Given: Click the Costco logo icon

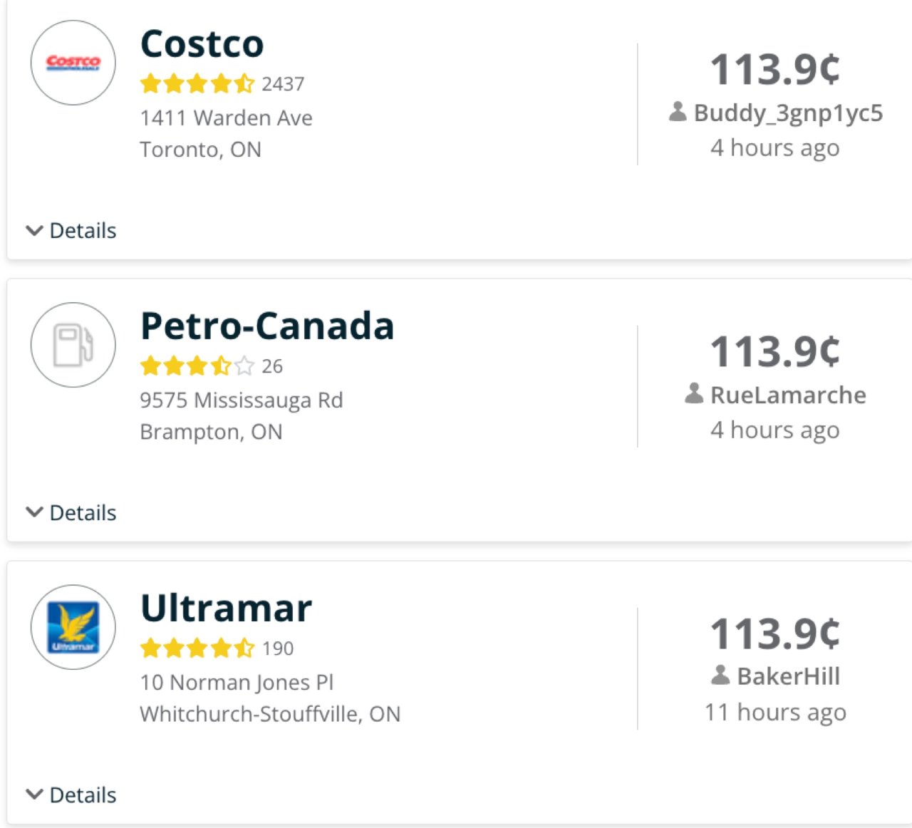Looking at the screenshot, I should 73,63.
